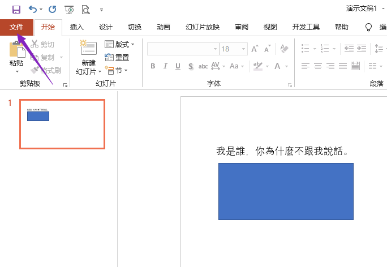
Task: Expand the 新建幻灯片 dropdown
Action: [100, 72]
